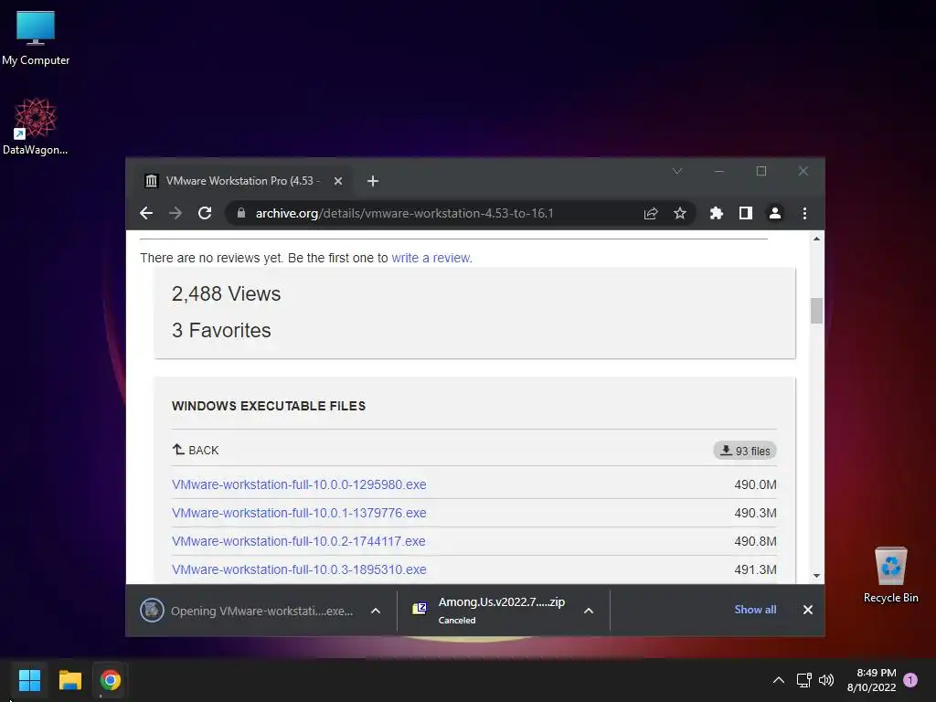Click the Opening VMware-workstati download item
936x702 pixels.
pos(246,611)
